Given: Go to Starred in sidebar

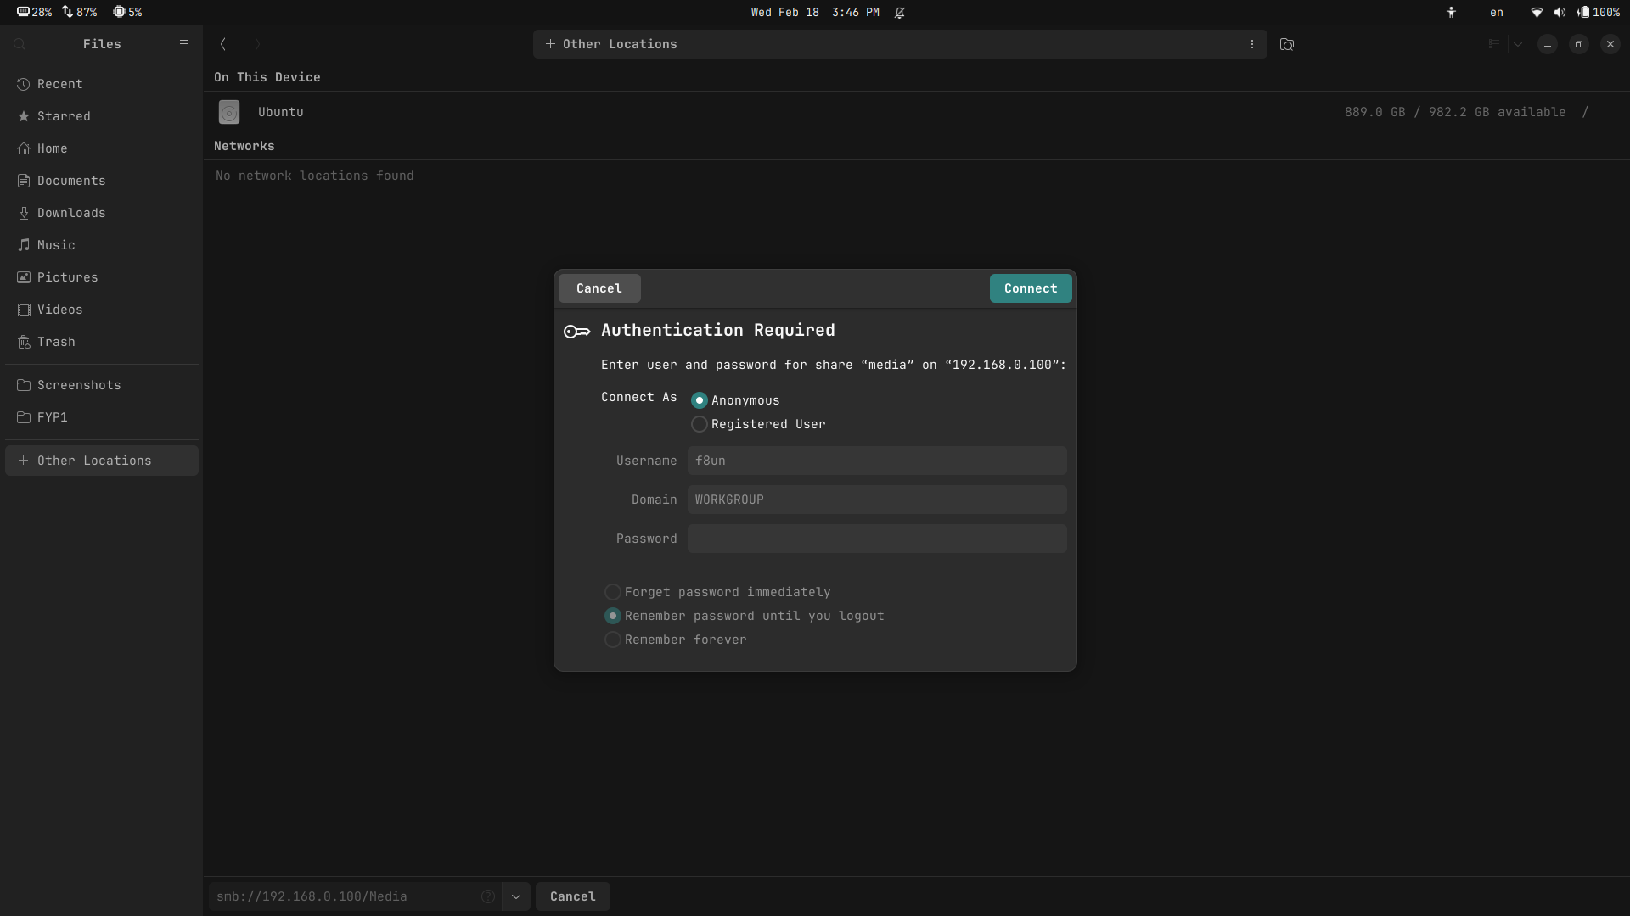Looking at the screenshot, I should pyautogui.click(x=64, y=116).
